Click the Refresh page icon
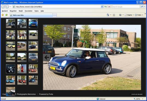The width and height of the screenshot is (147, 101). 105,7
